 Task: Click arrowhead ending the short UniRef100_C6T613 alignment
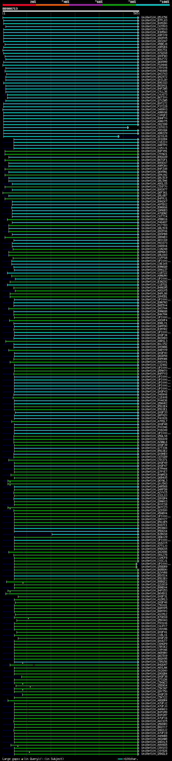[x=128, y=128]
